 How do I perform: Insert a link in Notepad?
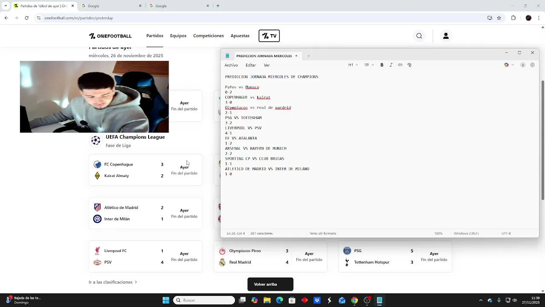coord(400,65)
